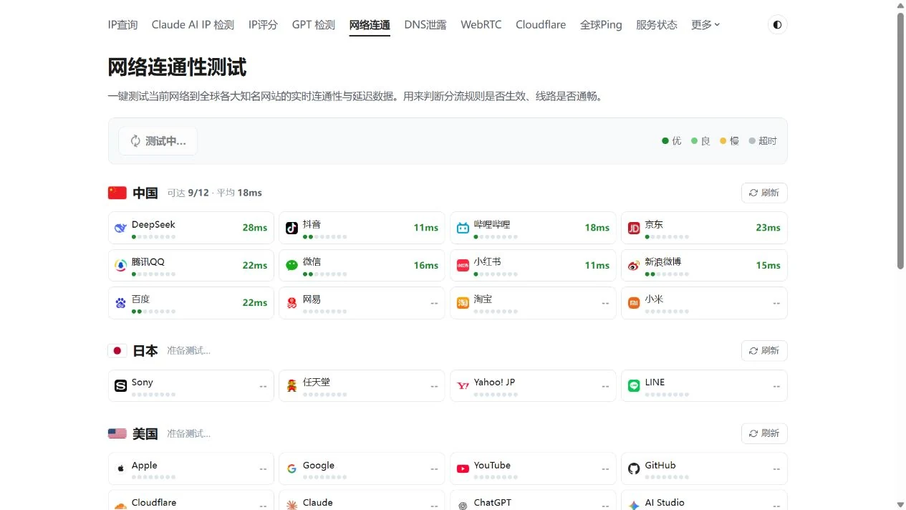This screenshot has width=906, height=510.
Task: Click the Bilibili (哔哩哔哩) icon
Action: click(x=463, y=228)
